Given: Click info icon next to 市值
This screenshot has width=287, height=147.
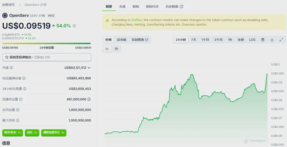Looking at the screenshot, I should tap(11, 68).
